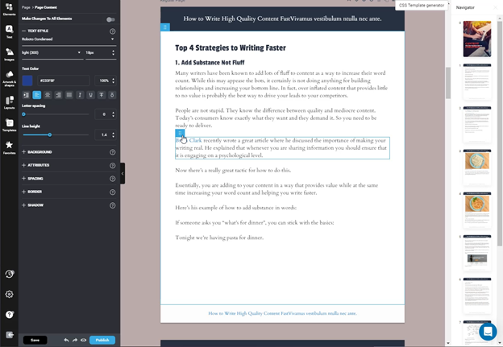Select the cover page thumbnail 0 in Navigator
The height and width of the screenshot is (347, 503).
coord(476,39)
